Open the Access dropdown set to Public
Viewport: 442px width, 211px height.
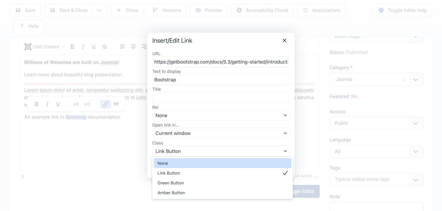(376, 123)
